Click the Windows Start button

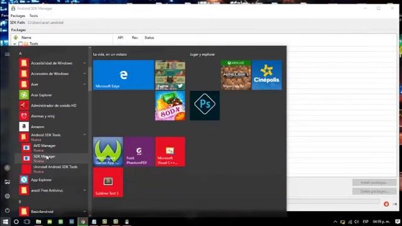coord(6,222)
